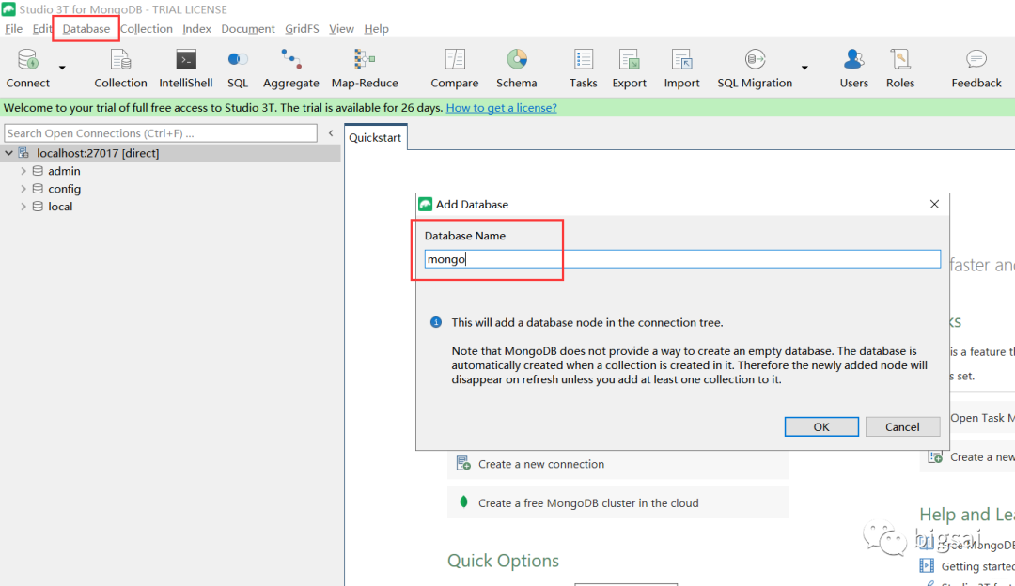
Task: Open the Database menu
Action: tap(86, 29)
